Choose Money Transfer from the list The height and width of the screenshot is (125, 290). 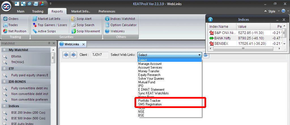[170, 71]
